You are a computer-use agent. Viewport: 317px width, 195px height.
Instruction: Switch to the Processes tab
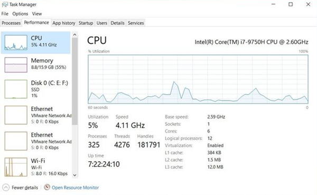pyautogui.click(x=11, y=23)
